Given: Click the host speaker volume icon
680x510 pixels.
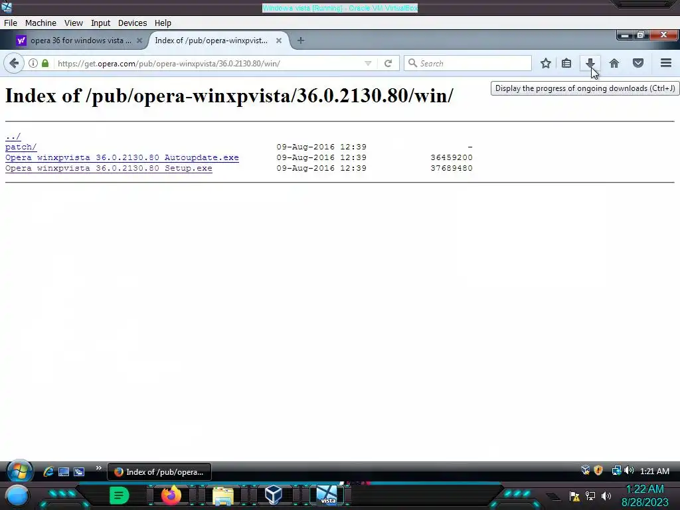Looking at the screenshot, I should pyautogui.click(x=606, y=496).
